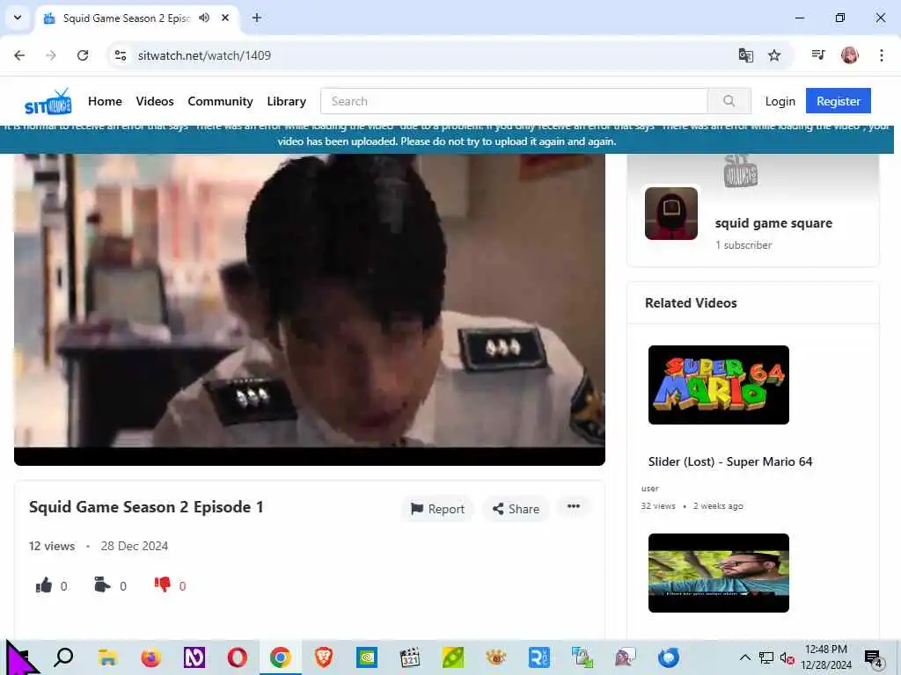
Task: Open the tab search dropdown arrow
Action: point(18,18)
